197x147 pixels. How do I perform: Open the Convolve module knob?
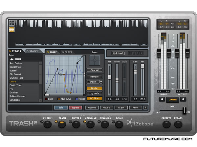91,124
